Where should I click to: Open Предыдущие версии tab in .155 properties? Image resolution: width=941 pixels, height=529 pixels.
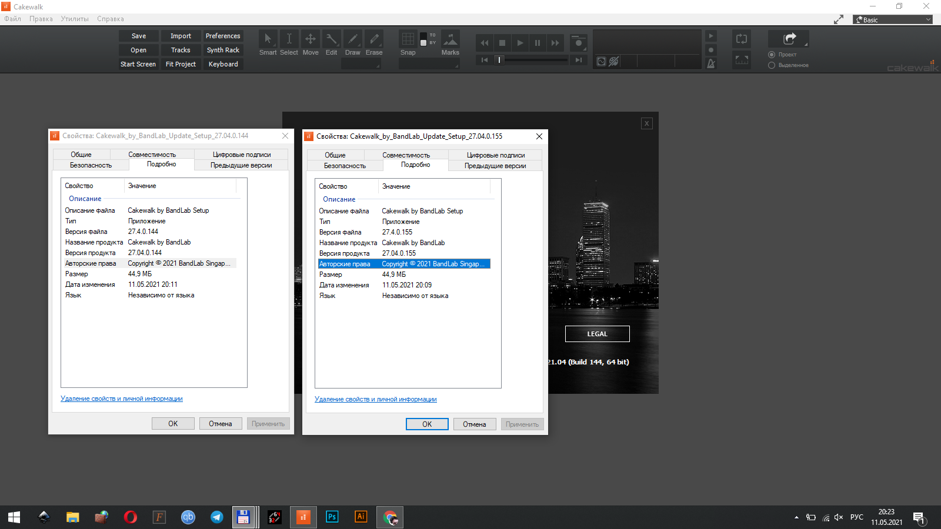(495, 166)
